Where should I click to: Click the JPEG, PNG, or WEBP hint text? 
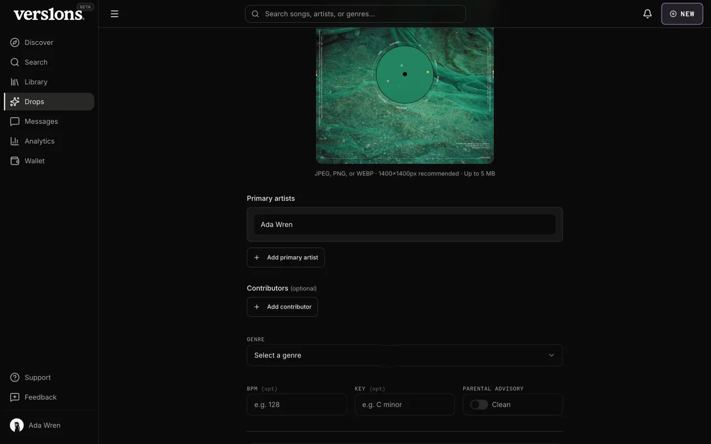click(x=404, y=174)
